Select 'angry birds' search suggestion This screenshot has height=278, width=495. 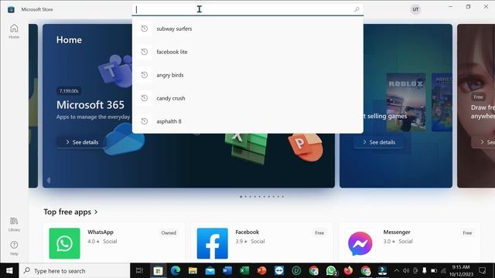pos(247,75)
